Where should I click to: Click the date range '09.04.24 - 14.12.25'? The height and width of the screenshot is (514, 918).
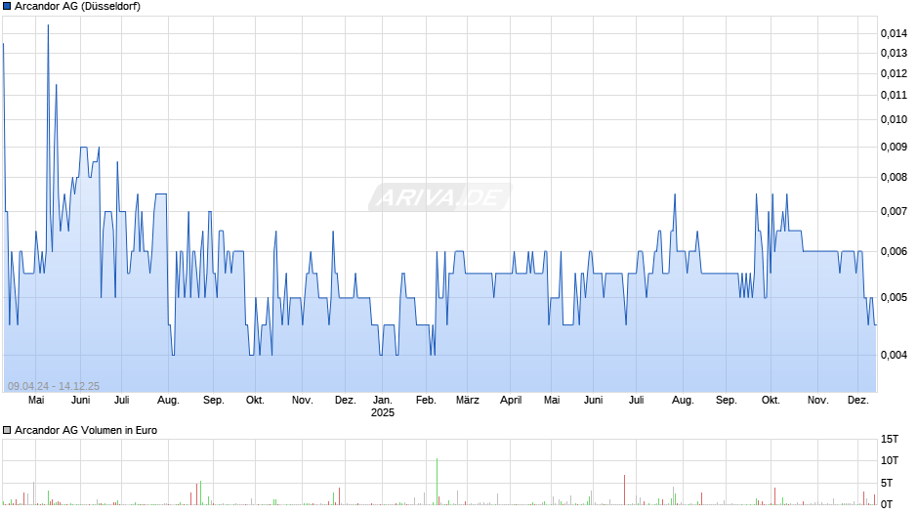(x=54, y=386)
